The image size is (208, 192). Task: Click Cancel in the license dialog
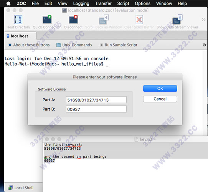coord(160,99)
